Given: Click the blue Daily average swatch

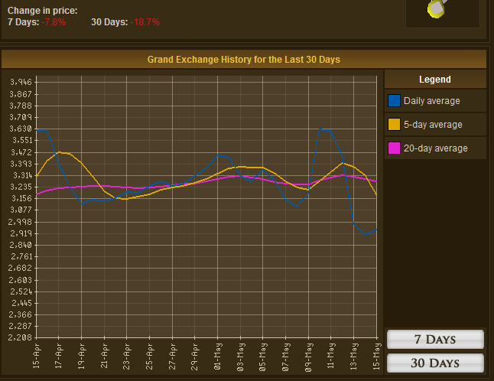Looking at the screenshot, I should click(x=394, y=101).
